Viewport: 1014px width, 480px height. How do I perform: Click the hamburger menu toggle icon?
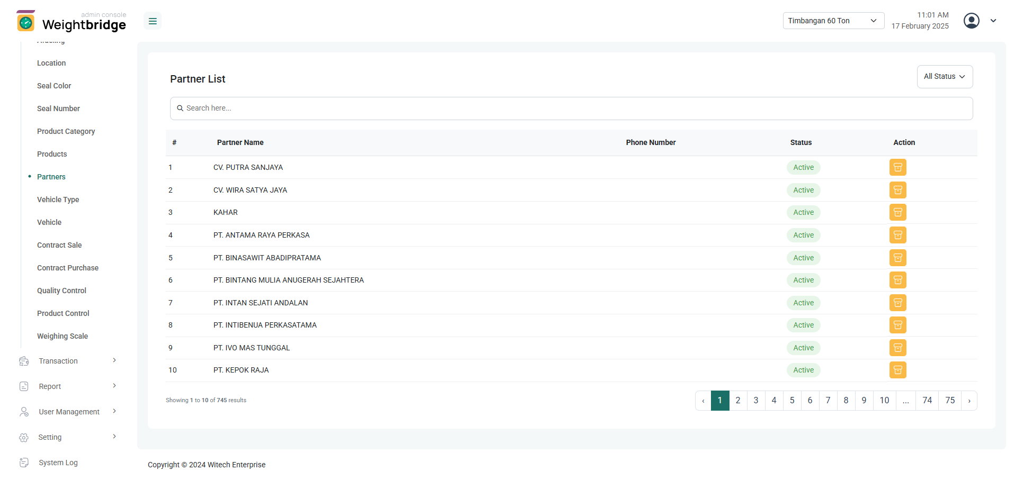click(x=153, y=21)
